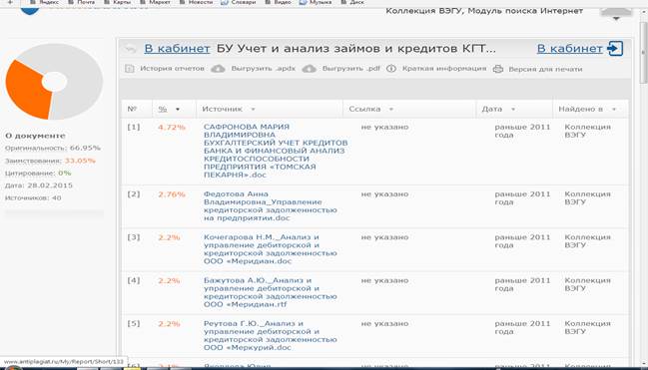This screenshot has width=648, height=370.
Task: Click the 2.2% value in Бажутова row
Action: [169, 281]
